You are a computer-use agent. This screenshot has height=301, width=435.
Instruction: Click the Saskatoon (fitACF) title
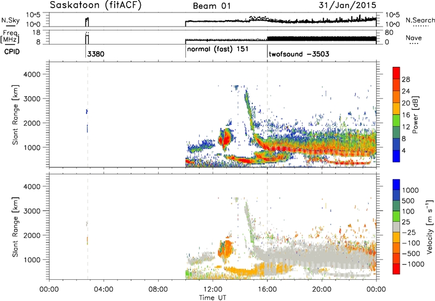(96, 5)
